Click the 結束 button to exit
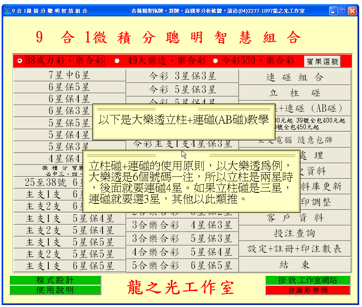The width and height of the screenshot is (362, 307). pyautogui.click(x=295, y=264)
